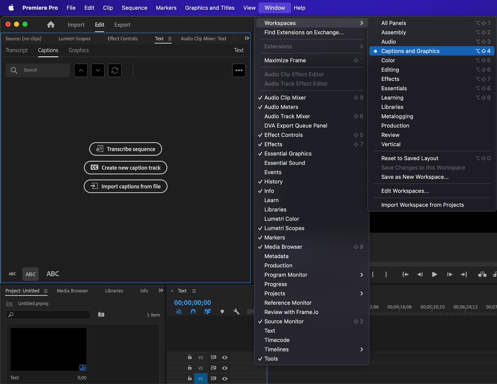Uncheck Audio Meters in Window menu
The width and height of the screenshot is (497, 384).
point(312,107)
